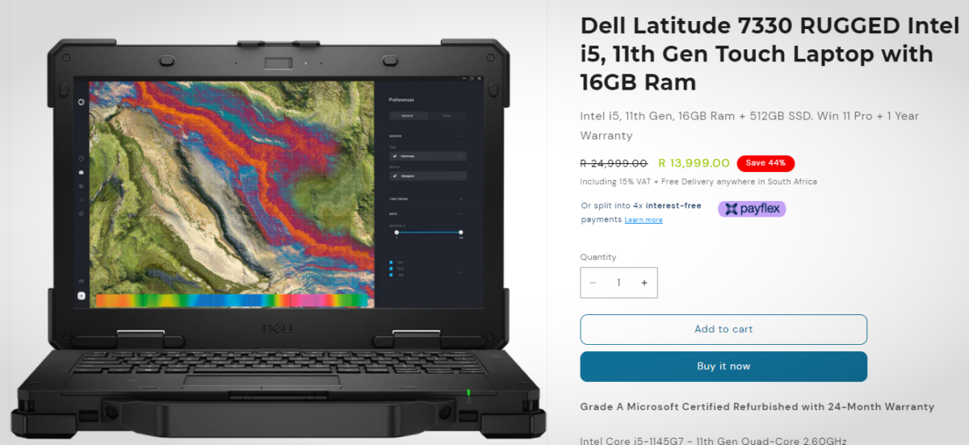This screenshot has height=445, width=969.
Task: Click the Dell logo below the laptop screen
Action: pyautogui.click(x=280, y=328)
